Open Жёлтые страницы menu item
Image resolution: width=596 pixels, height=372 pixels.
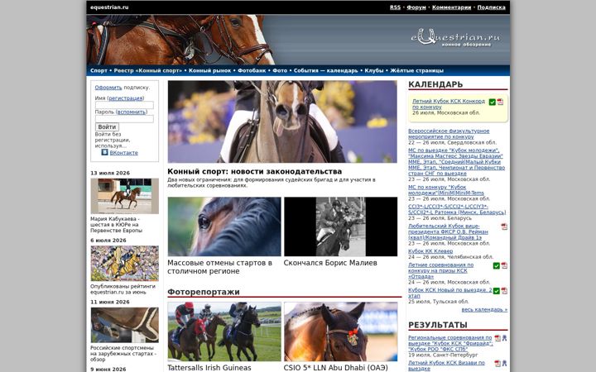point(416,70)
